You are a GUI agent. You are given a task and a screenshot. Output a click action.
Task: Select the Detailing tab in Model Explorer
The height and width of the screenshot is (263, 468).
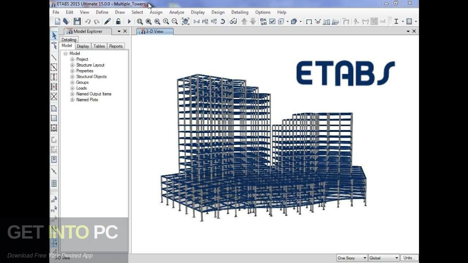pos(69,39)
